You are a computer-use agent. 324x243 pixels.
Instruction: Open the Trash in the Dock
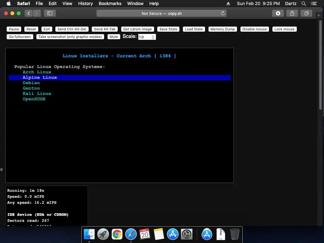(x=235, y=234)
